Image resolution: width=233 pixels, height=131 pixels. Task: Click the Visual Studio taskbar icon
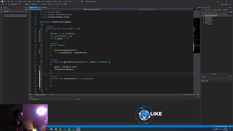point(79,129)
